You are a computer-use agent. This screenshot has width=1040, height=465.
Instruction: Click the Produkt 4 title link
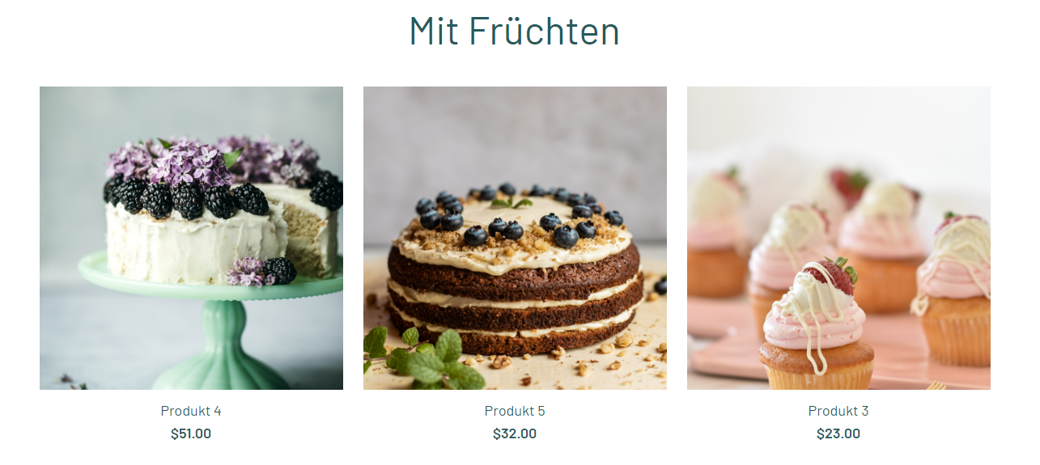pos(191,411)
